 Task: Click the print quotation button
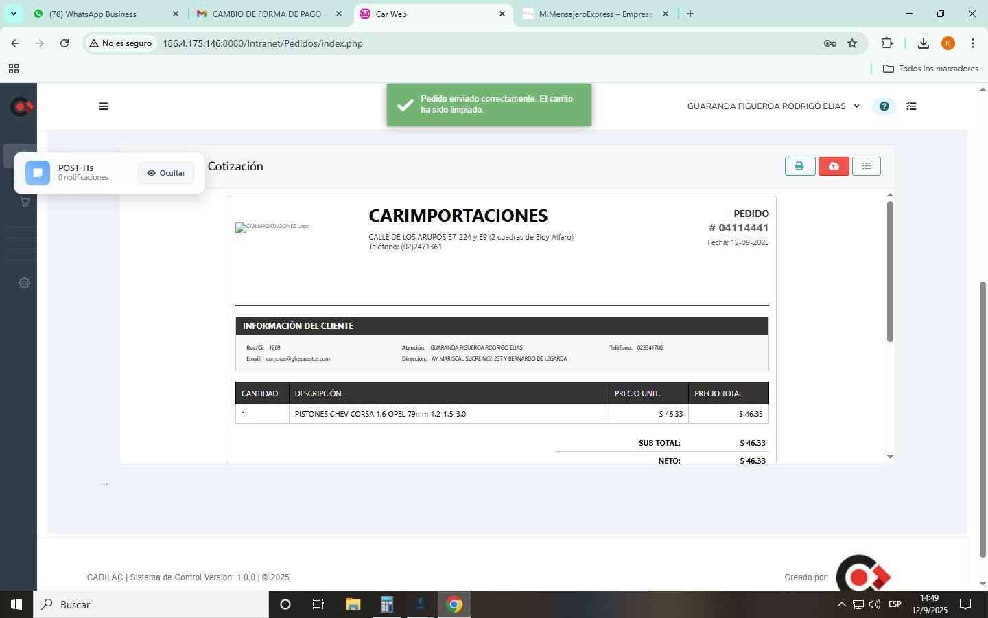point(799,166)
